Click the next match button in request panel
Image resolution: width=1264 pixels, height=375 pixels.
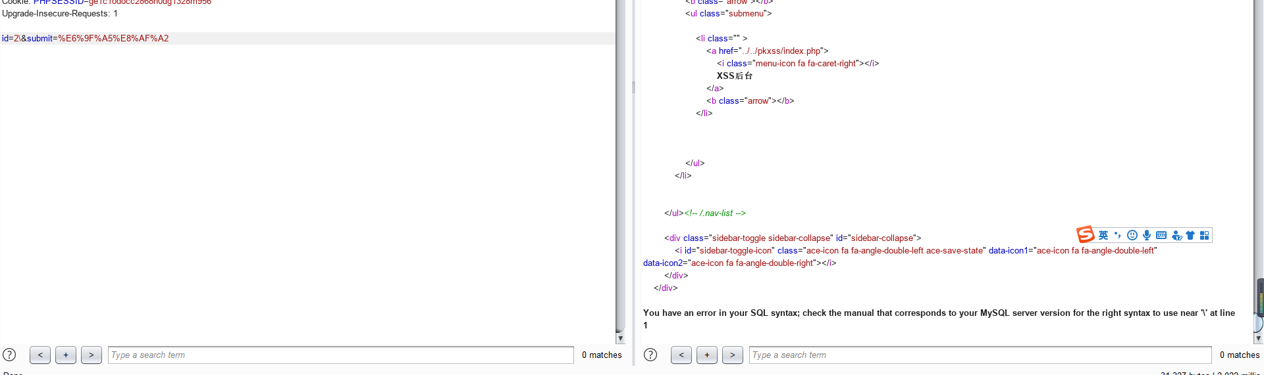tap(92, 355)
